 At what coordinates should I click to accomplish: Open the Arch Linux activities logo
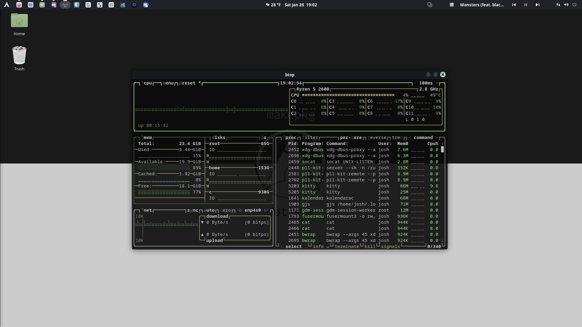(7, 5)
